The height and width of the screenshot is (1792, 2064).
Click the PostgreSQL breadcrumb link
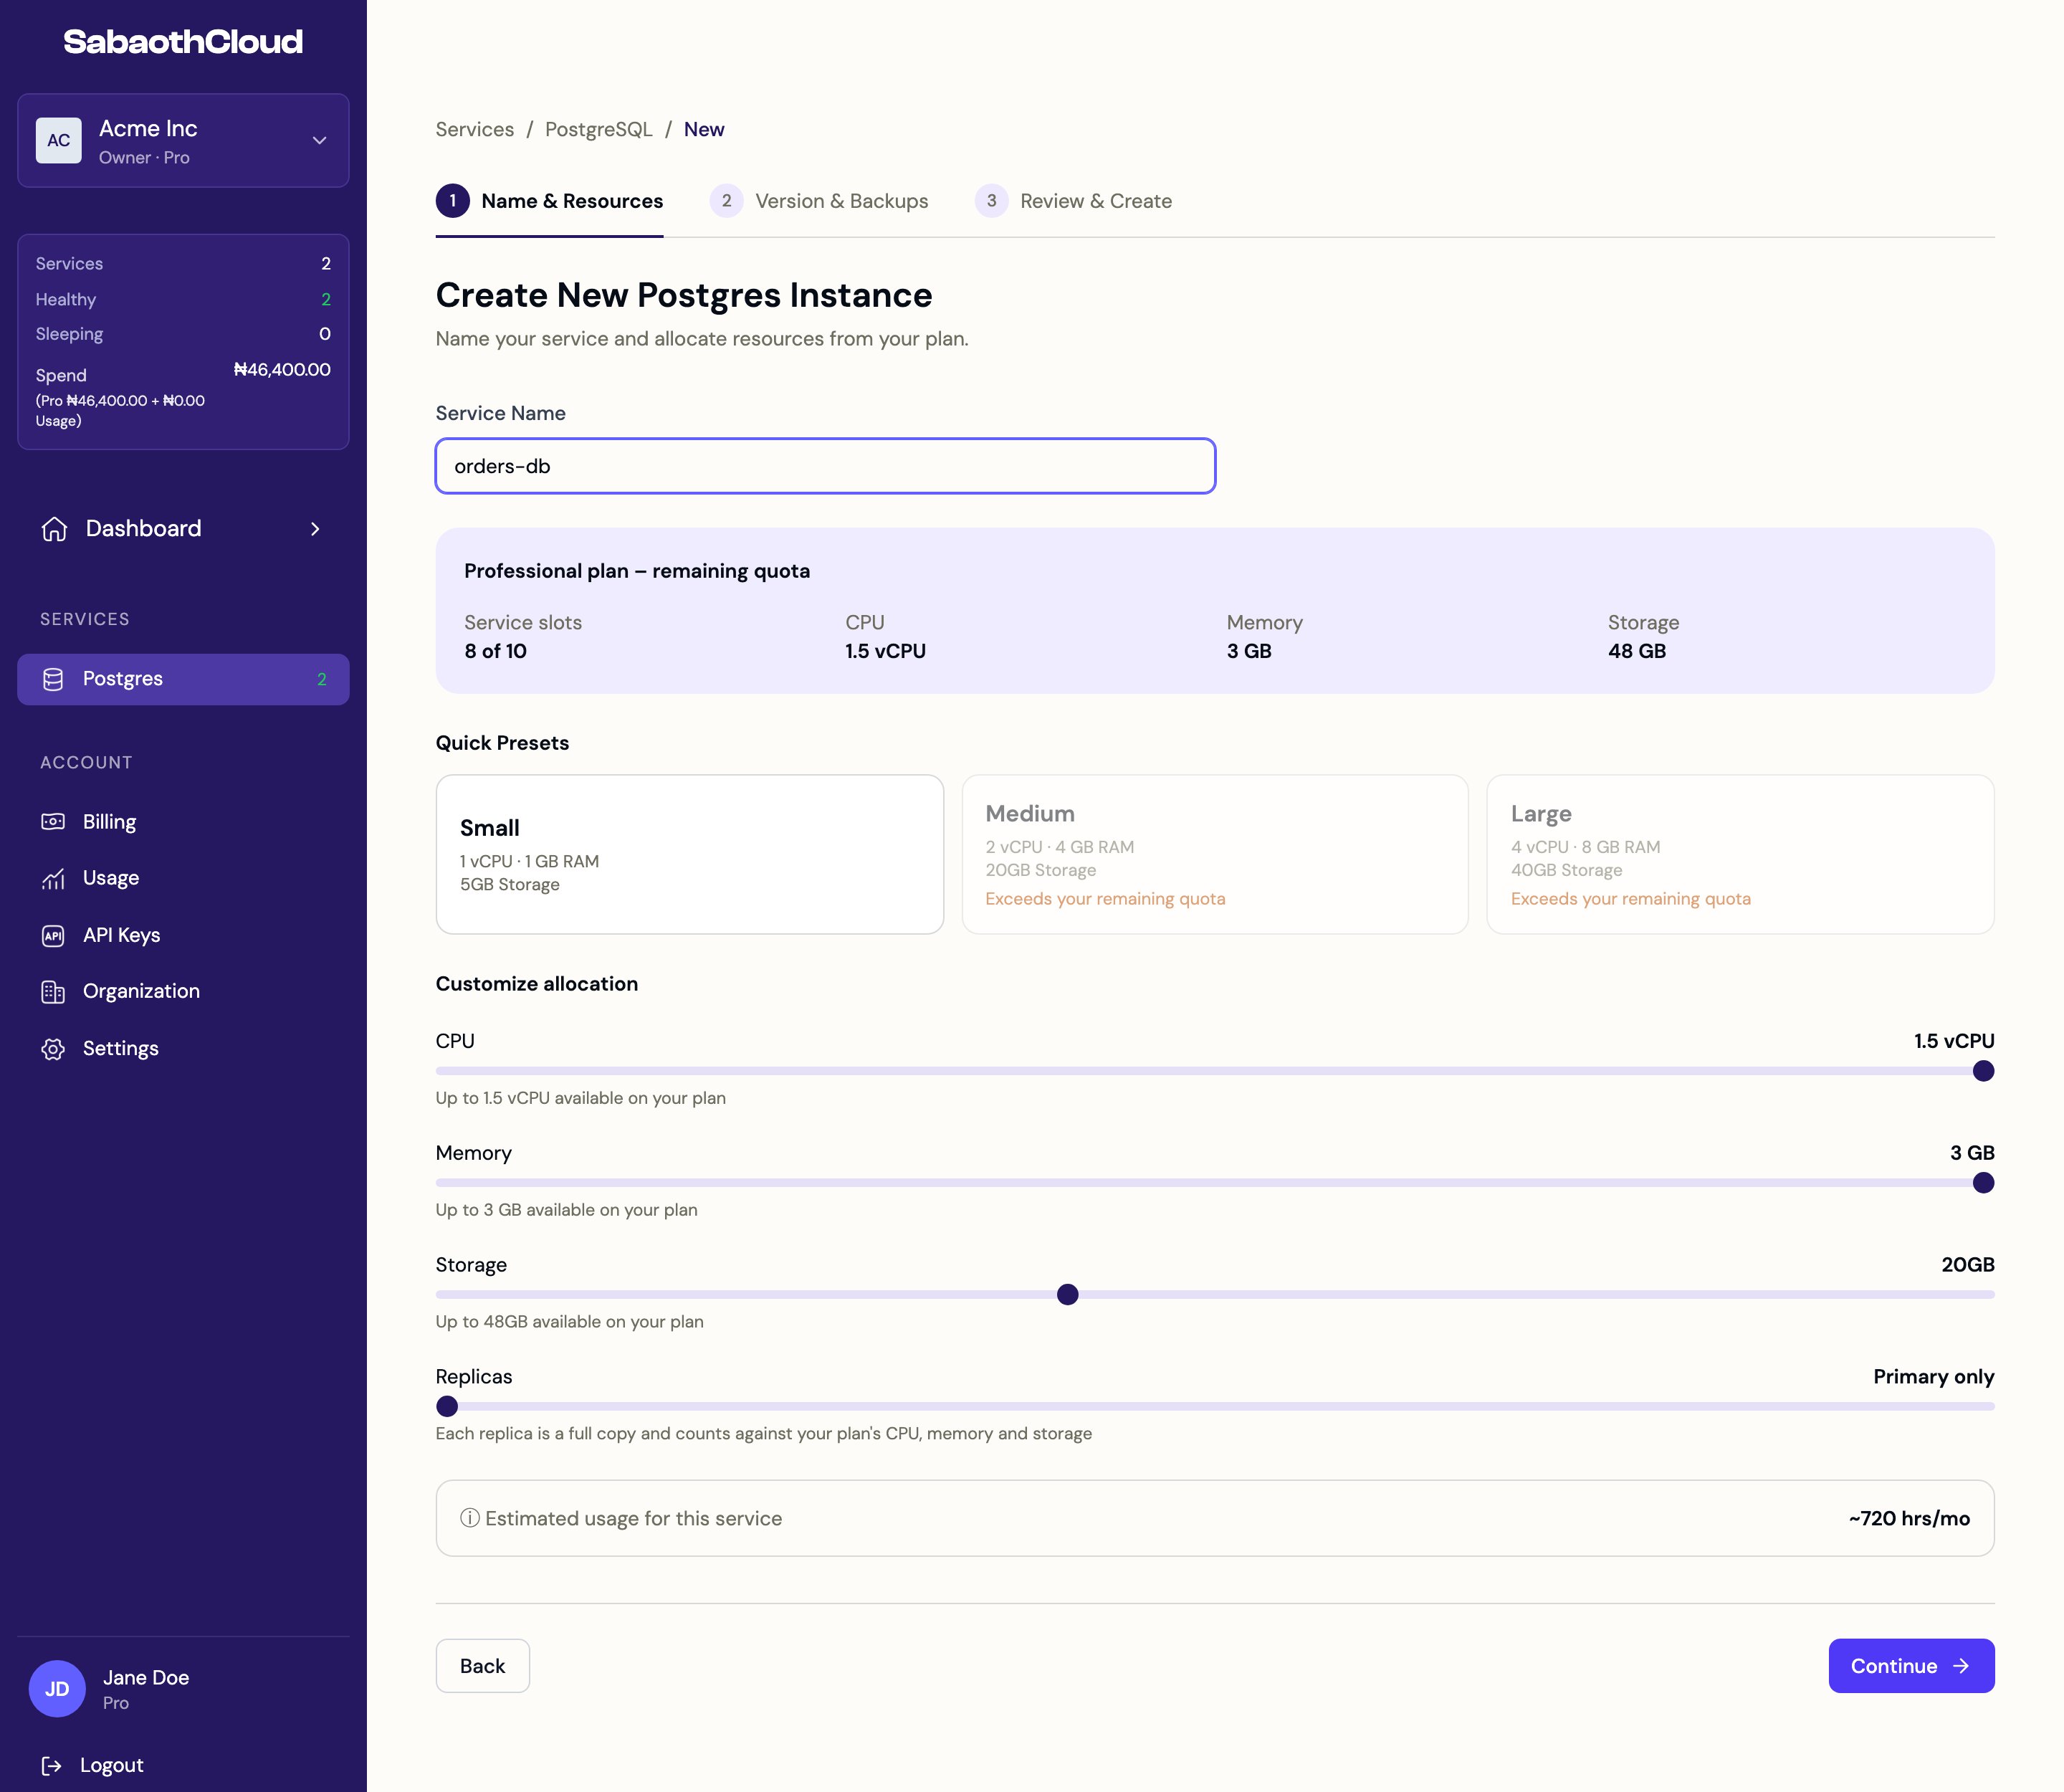click(x=598, y=129)
